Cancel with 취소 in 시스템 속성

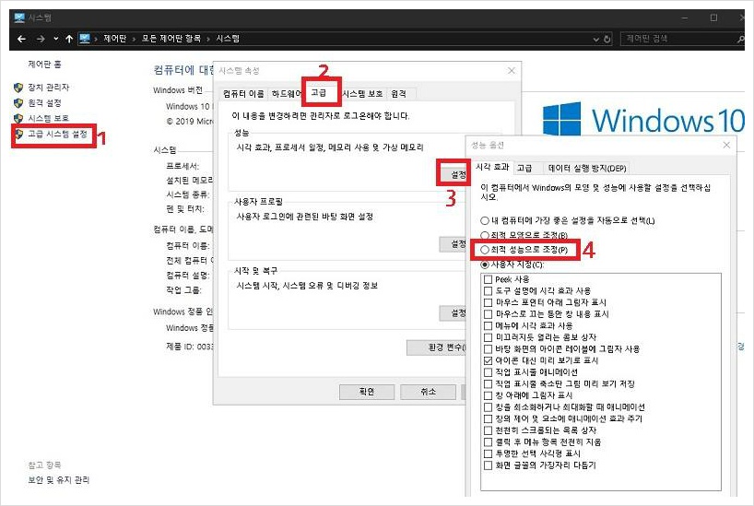click(x=428, y=392)
